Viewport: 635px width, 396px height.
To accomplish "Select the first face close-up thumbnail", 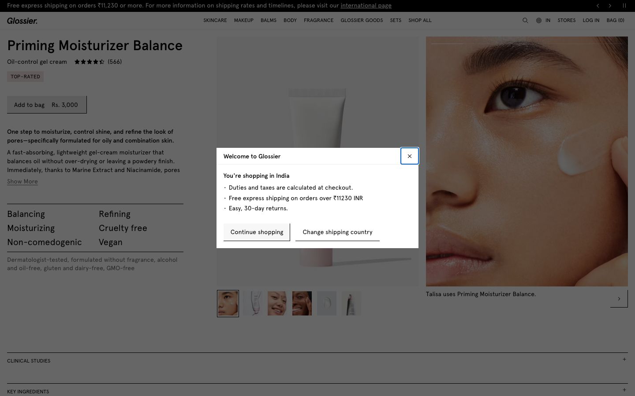I will (x=228, y=303).
